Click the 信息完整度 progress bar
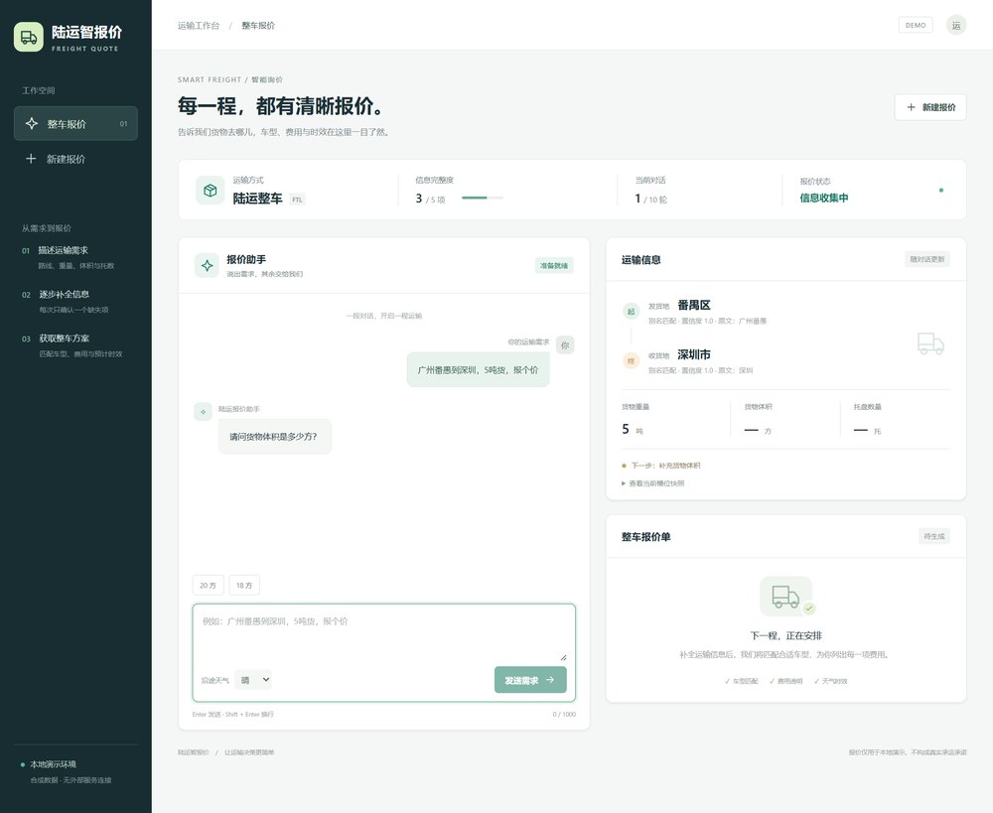The image size is (993, 813). (x=482, y=199)
